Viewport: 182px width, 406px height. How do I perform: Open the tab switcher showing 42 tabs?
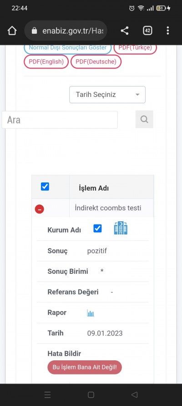coord(147,31)
